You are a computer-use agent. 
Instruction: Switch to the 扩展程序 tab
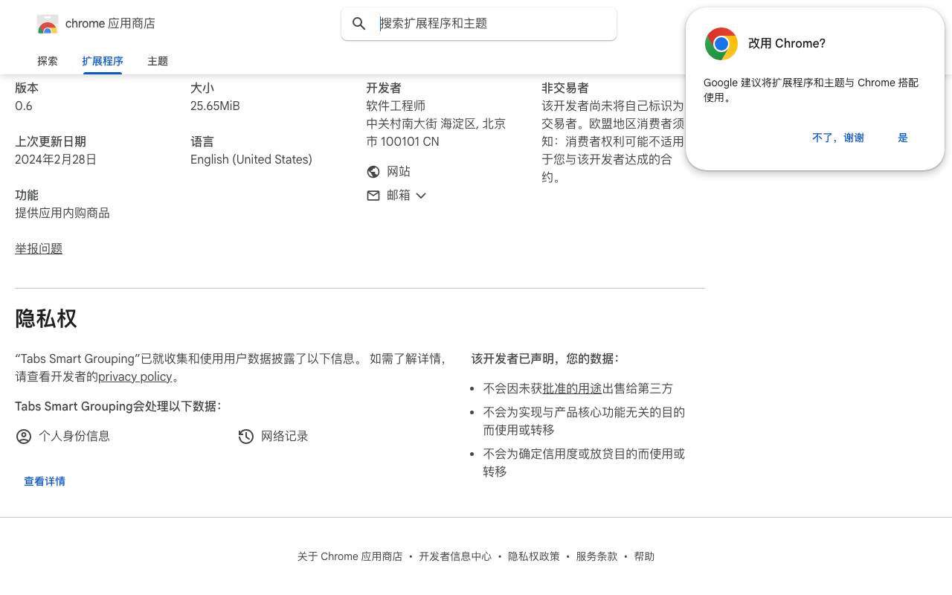[x=103, y=61]
